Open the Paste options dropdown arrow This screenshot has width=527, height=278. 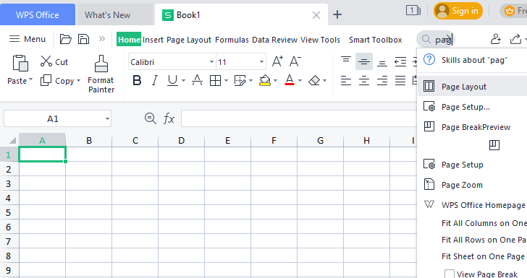click(x=30, y=80)
